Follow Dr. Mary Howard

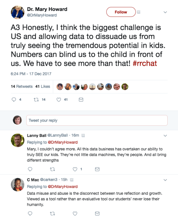[x=121, y=12]
